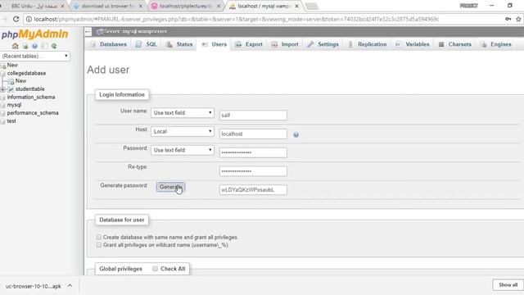Open the Export tab
Viewport: 524px width, 295px height.
[x=249, y=44]
